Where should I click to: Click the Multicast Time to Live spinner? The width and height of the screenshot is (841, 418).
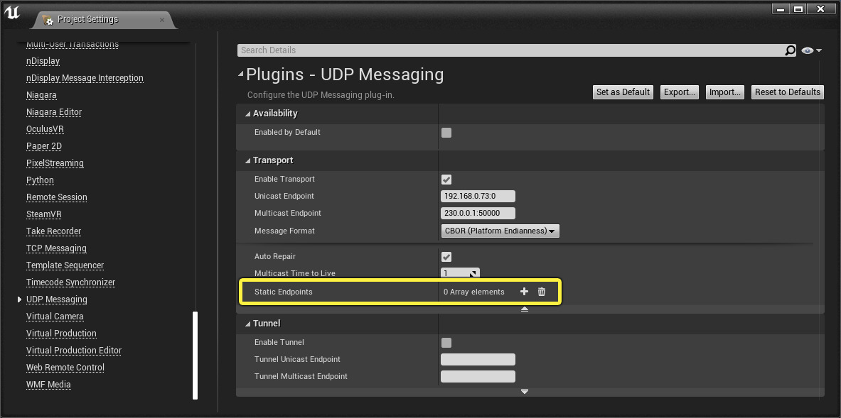coord(460,273)
